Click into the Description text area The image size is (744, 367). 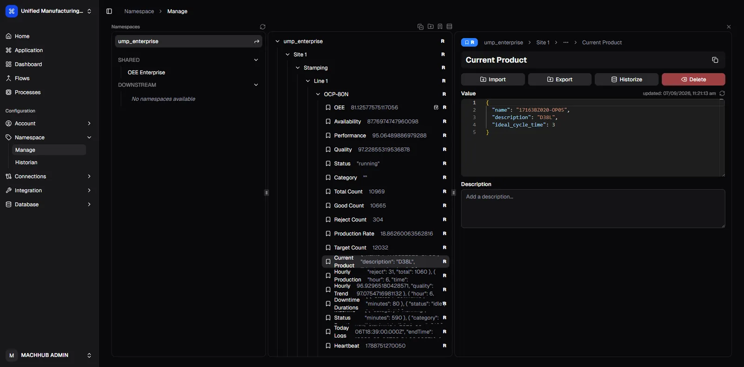pos(593,209)
